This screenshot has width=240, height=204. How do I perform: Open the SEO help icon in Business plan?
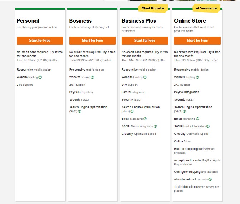pos(80,111)
